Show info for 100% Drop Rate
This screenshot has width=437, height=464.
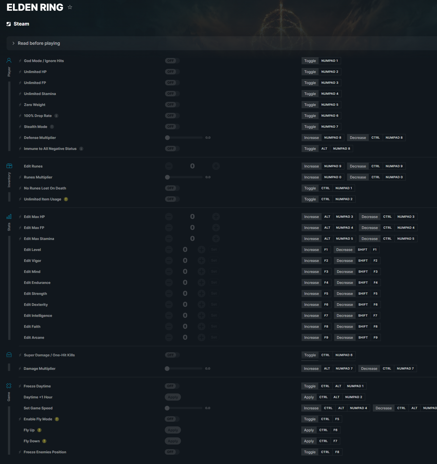coord(56,116)
